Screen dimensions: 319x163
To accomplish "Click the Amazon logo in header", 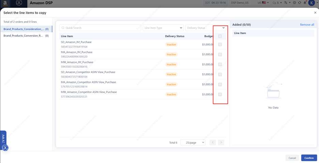I will 5,3.
